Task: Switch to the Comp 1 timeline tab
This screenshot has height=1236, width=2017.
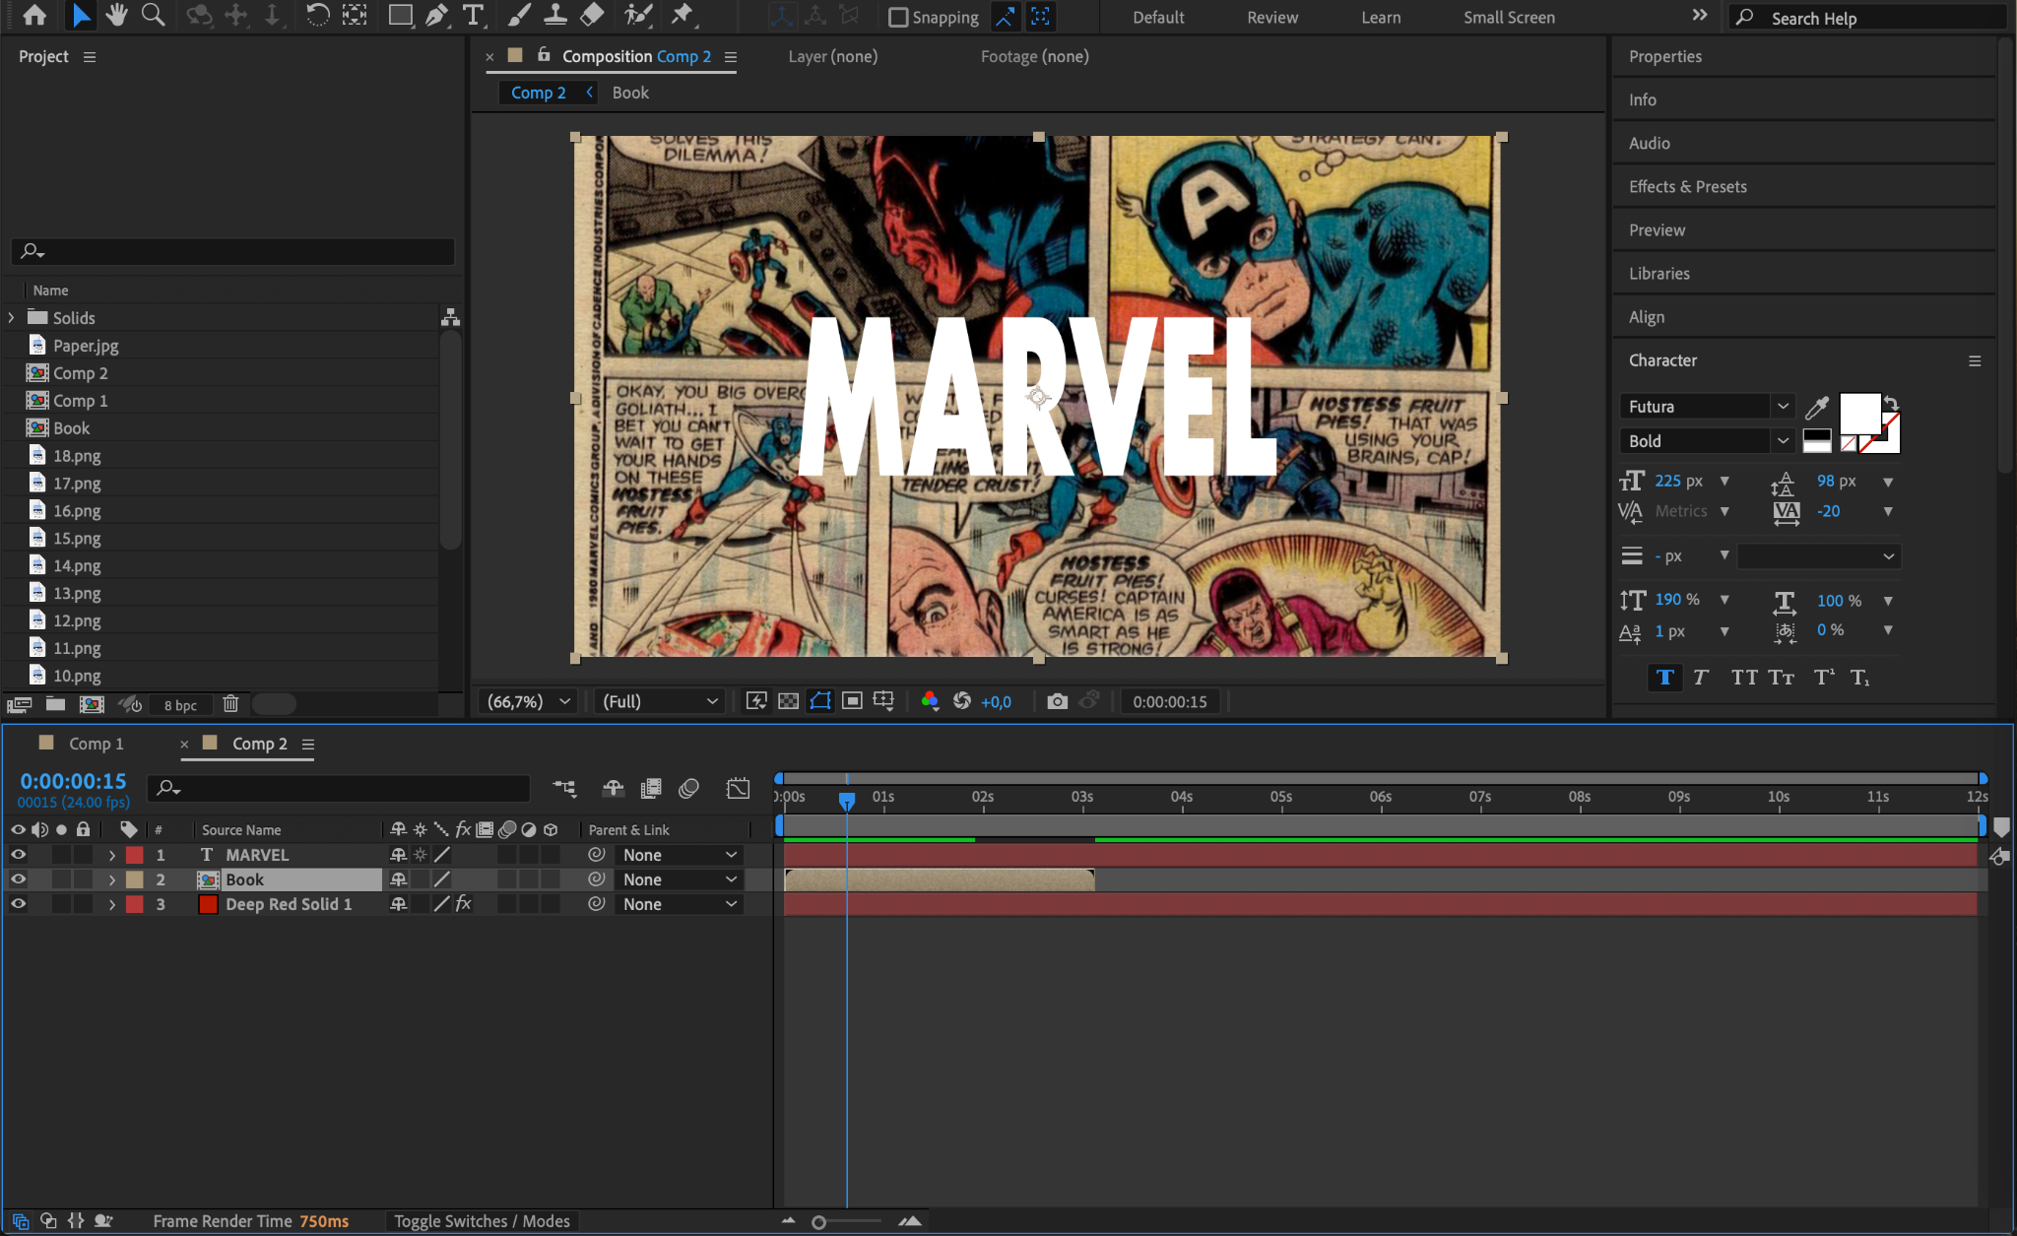Action: click(96, 744)
